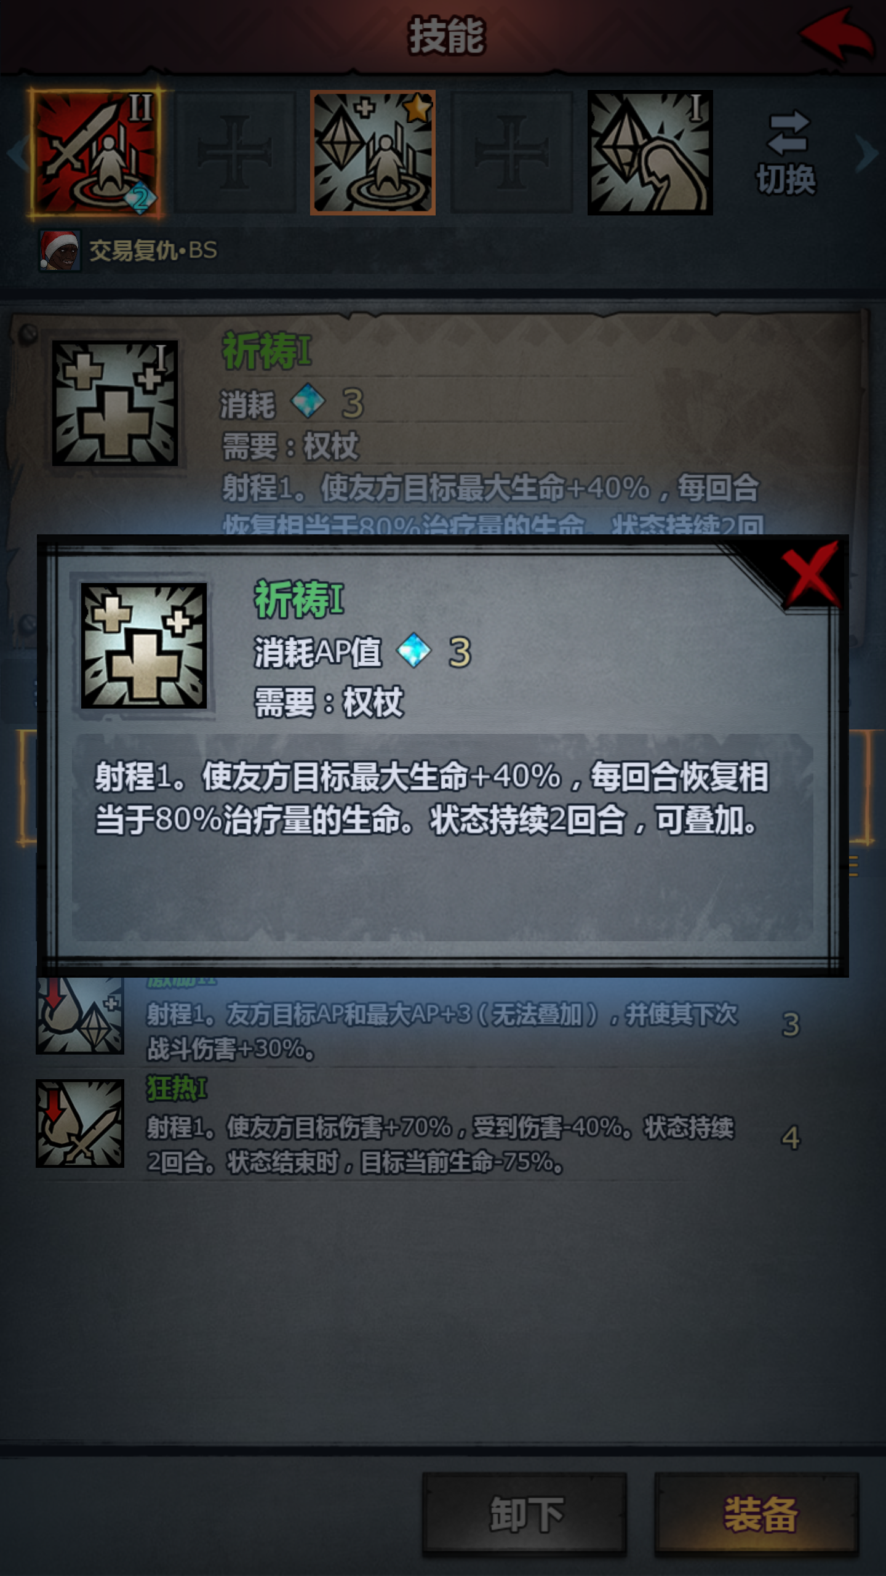Close the 祈祷I popup with red X

[810, 574]
